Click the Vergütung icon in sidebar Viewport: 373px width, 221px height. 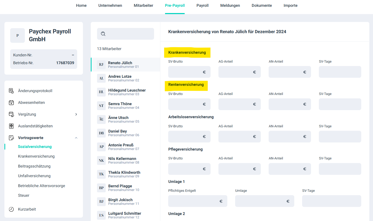click(x=11, y=114)
